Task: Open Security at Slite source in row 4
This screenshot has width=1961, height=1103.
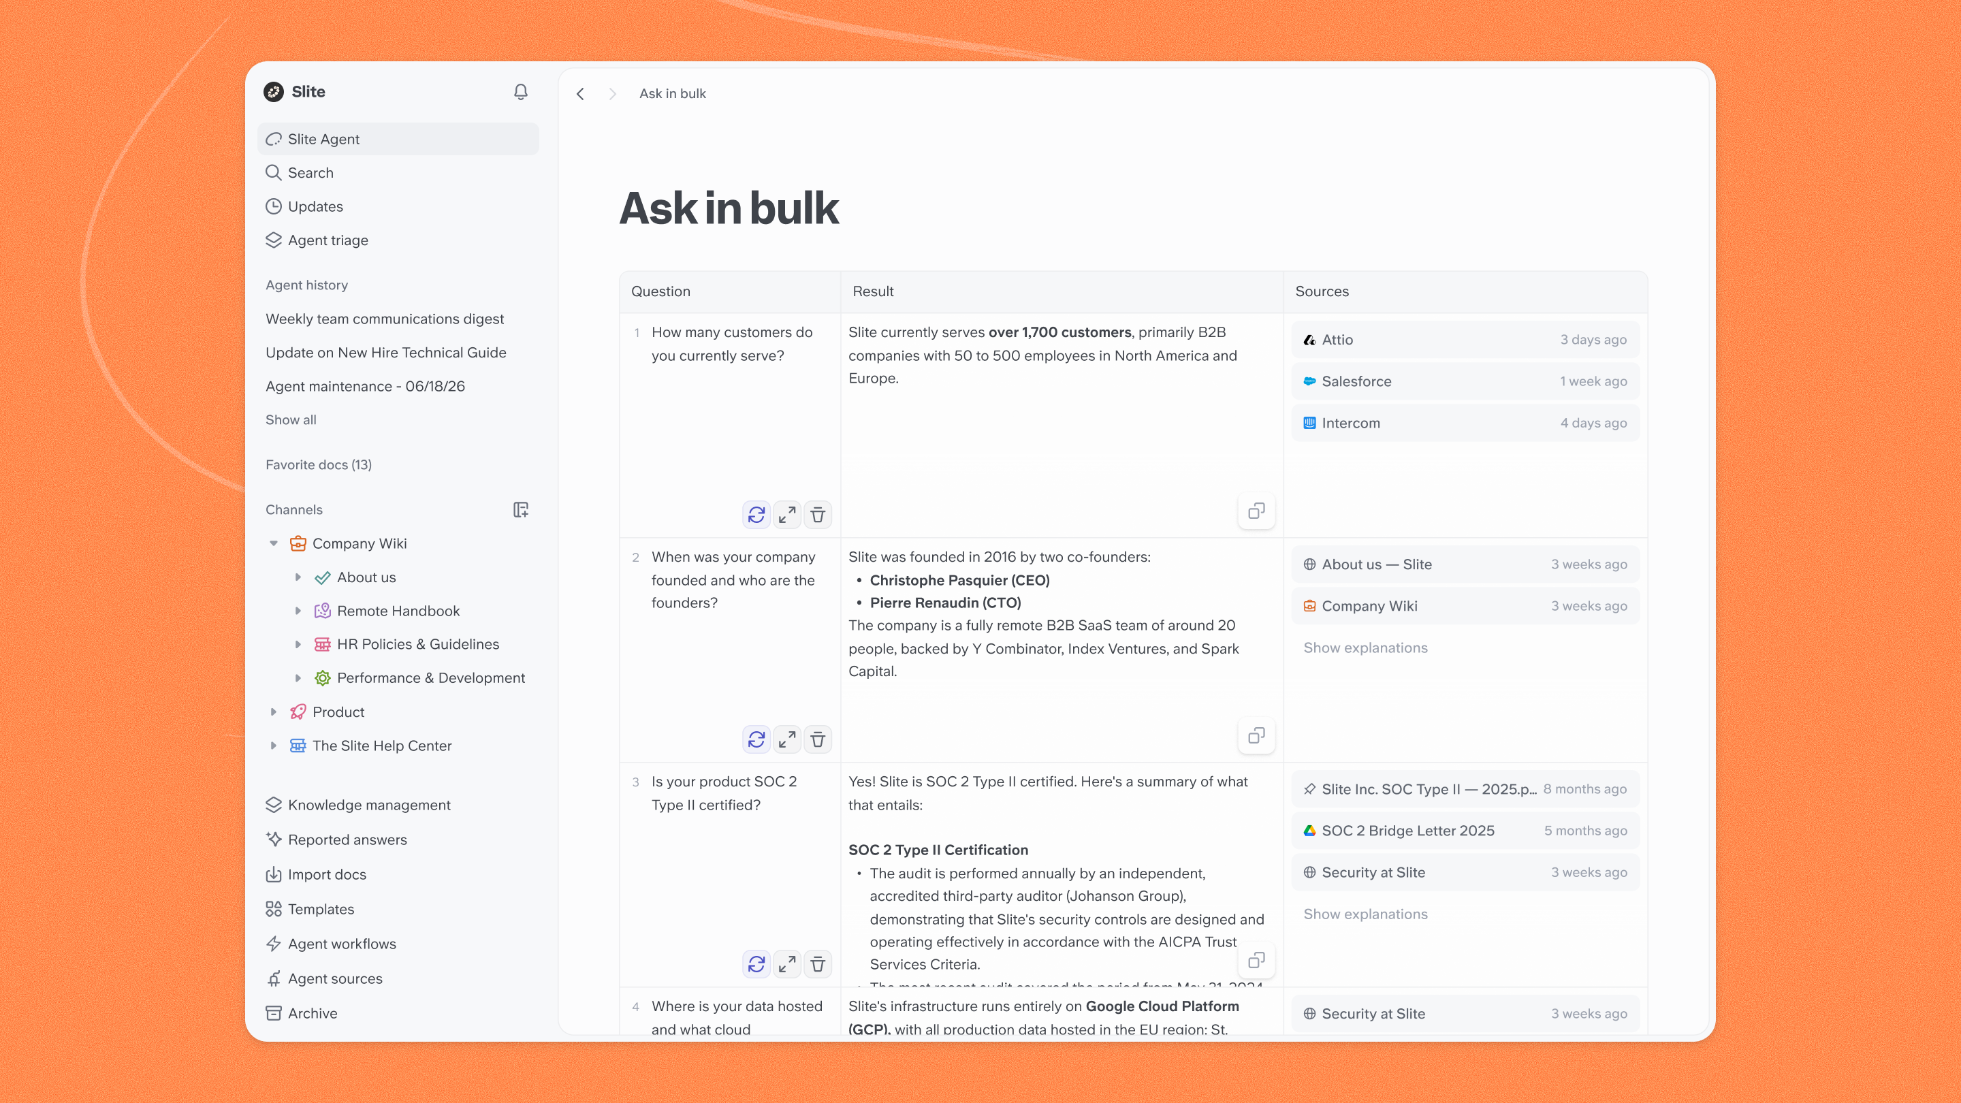Action: pyautogui.click(x=1465, y=1013)
